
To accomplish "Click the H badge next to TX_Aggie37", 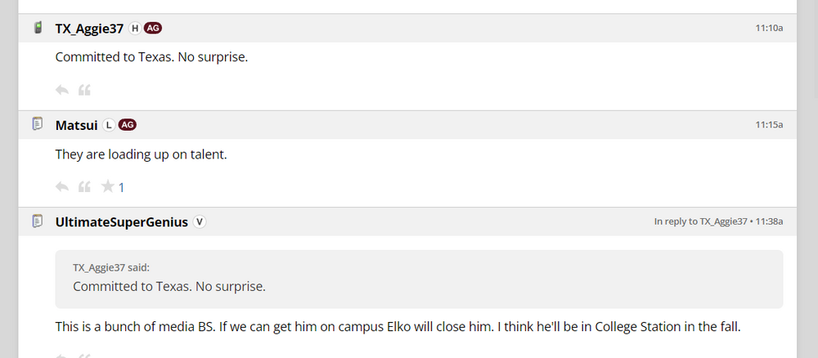I will (x=135, y=28).
